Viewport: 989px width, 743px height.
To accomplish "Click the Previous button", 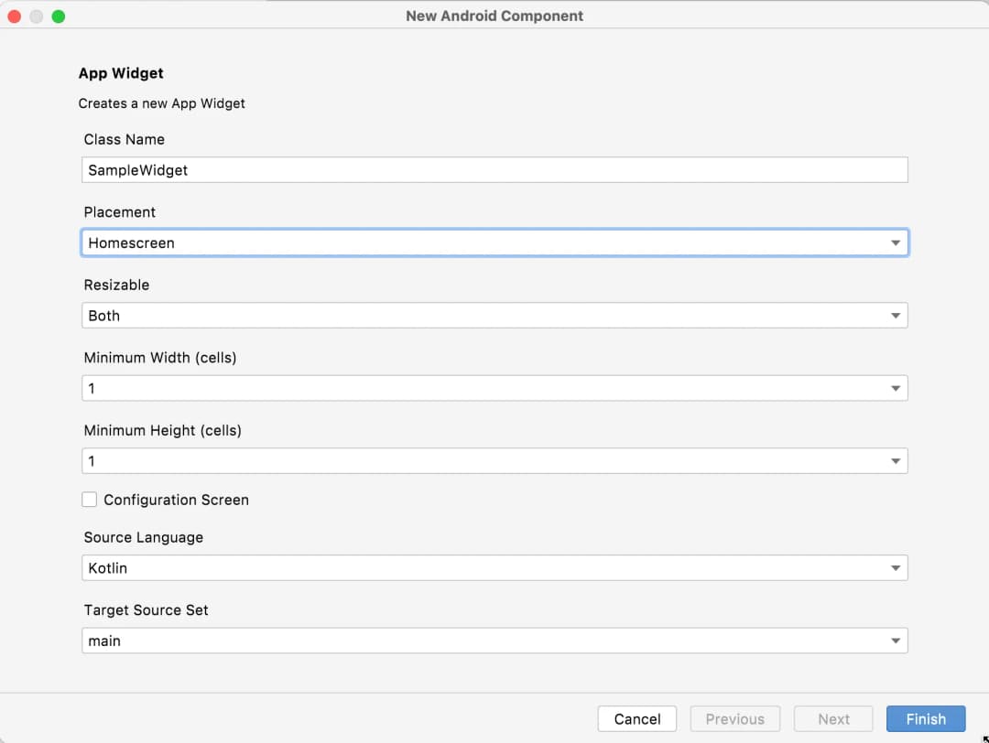I will coord(734,719).
